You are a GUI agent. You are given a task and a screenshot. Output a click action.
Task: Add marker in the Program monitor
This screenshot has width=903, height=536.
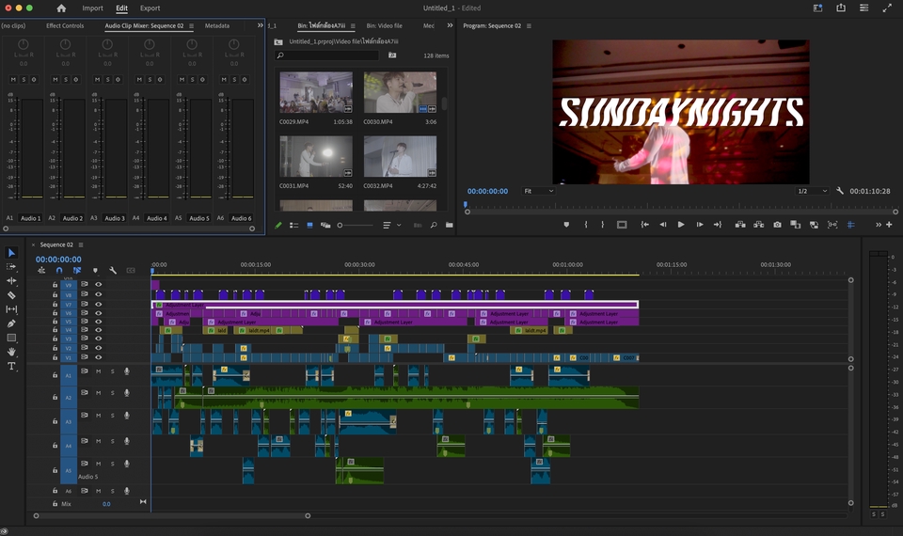tap(566, 225)
